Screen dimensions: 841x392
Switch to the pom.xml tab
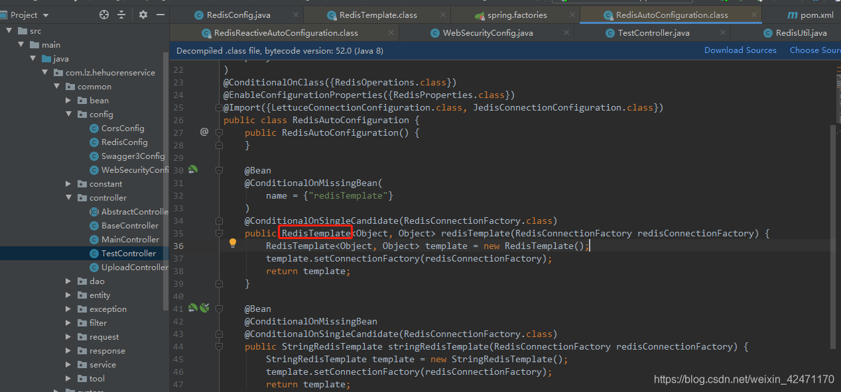point(809,15)
